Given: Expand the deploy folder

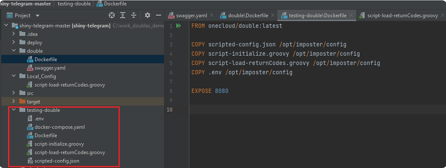Looking at the screenshot, I should tap(14, 42).
